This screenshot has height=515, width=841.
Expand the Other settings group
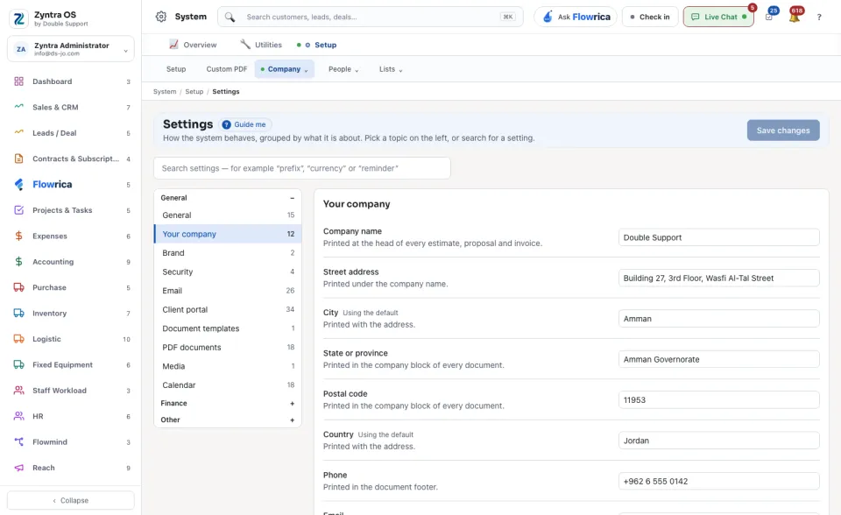(293, 420)
